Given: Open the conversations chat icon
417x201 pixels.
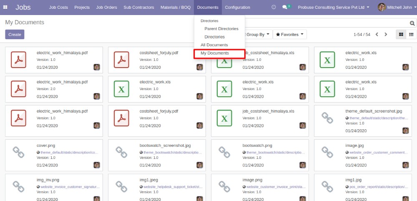Looking at the screenshot, I should [x=285, y=8].
